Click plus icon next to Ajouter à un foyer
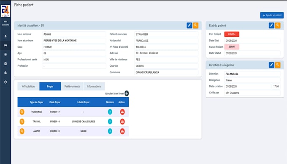The image size is (287, 164). click(127, 93)
